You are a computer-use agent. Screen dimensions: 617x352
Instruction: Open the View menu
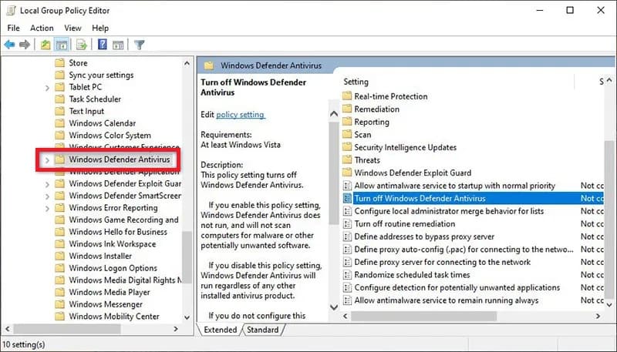(x=72, y=28)
